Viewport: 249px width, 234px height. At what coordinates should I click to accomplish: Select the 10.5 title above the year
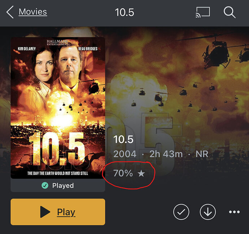point(123,139)
